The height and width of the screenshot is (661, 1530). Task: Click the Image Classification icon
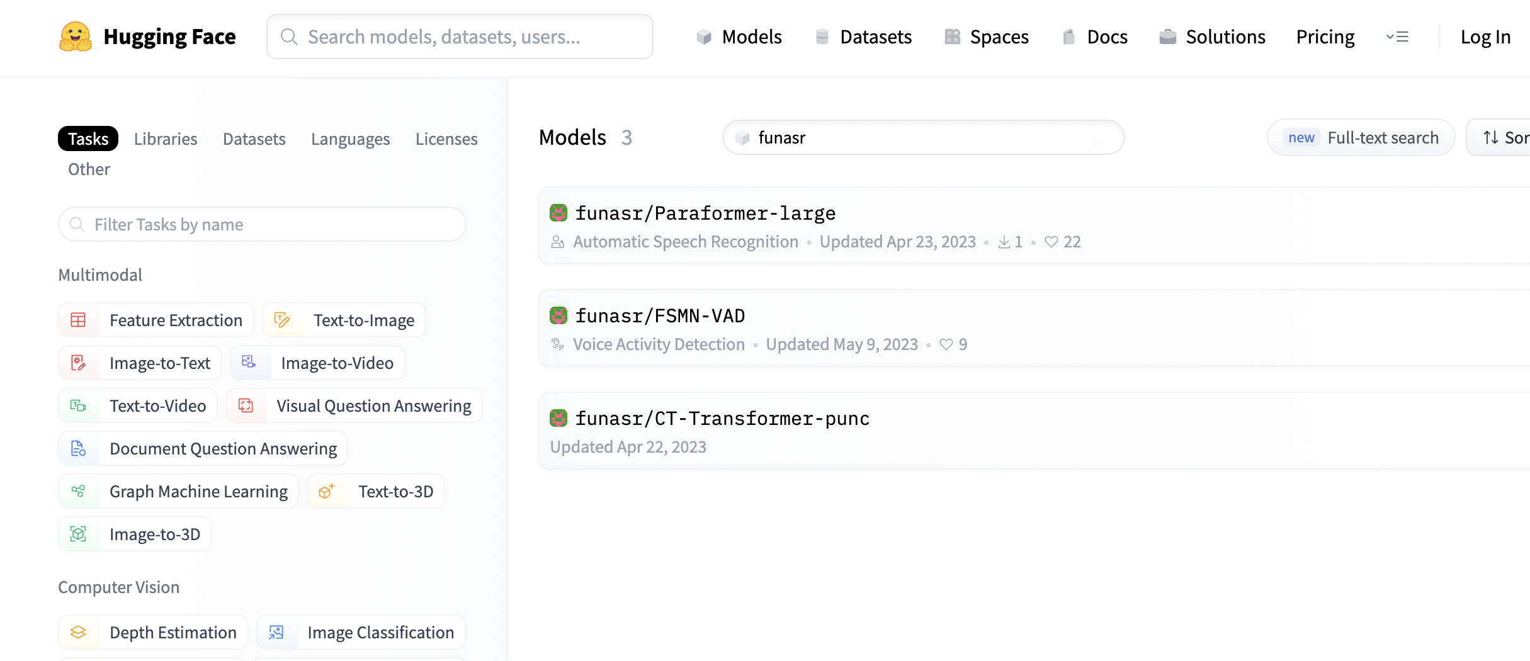(x=276, y=632)
